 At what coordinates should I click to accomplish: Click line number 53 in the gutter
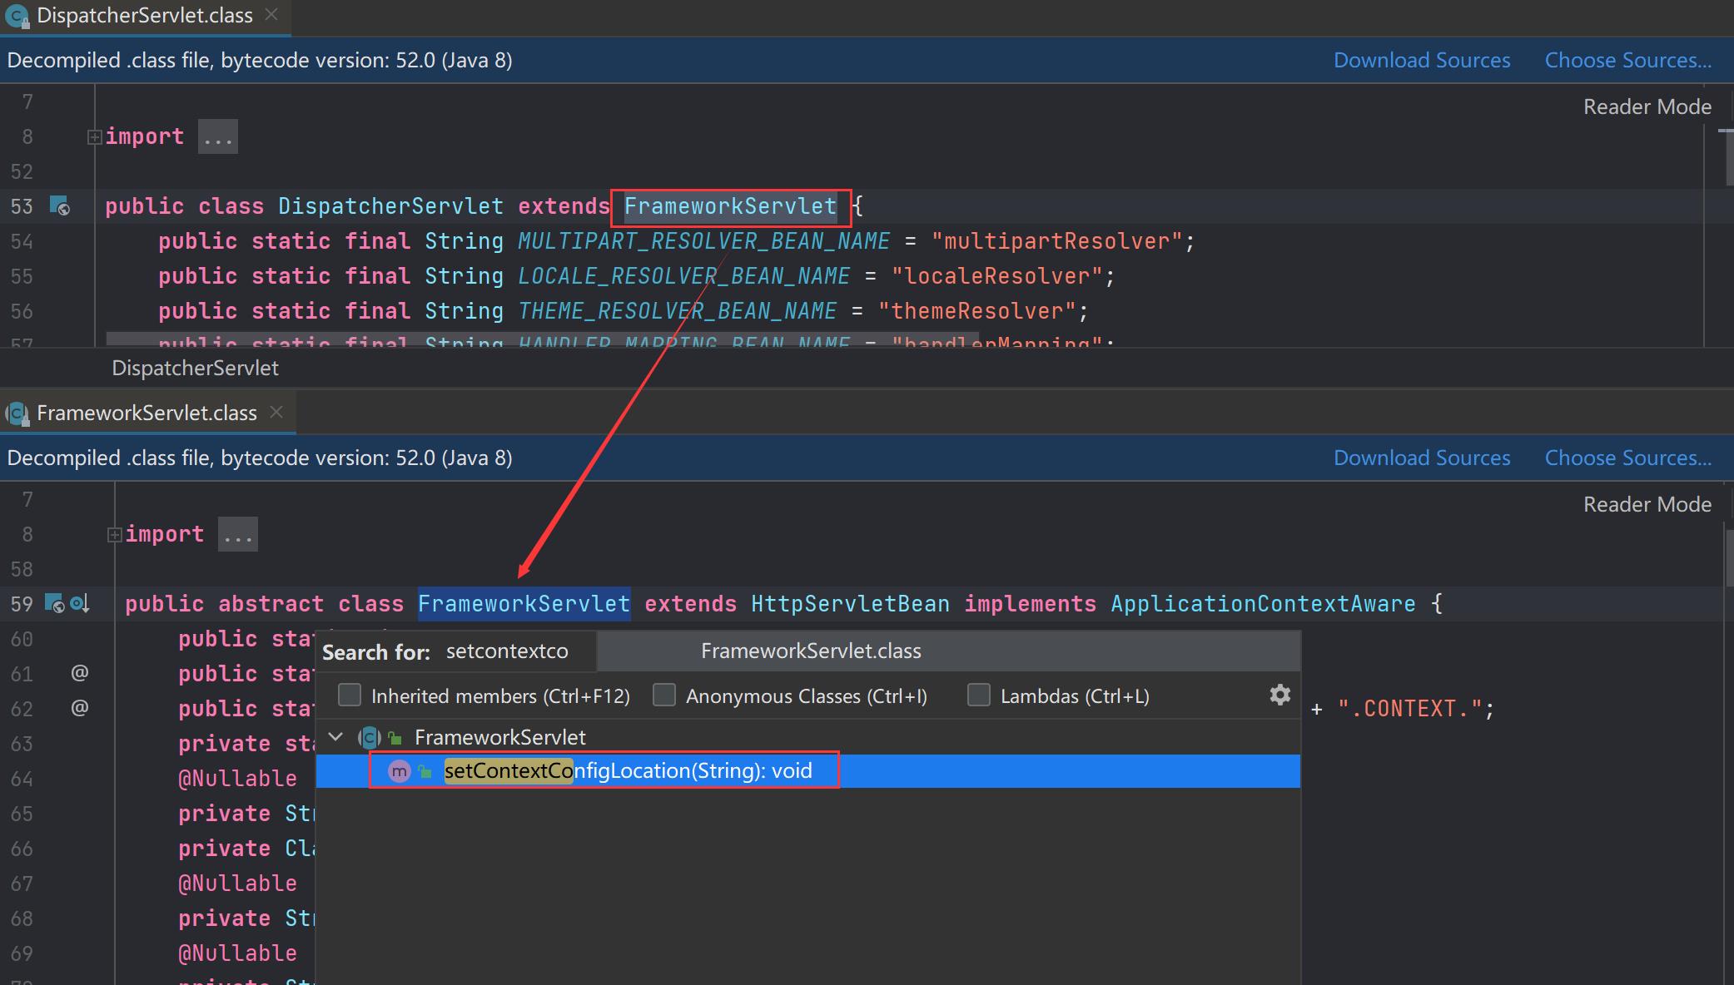(x=22, y=206)
